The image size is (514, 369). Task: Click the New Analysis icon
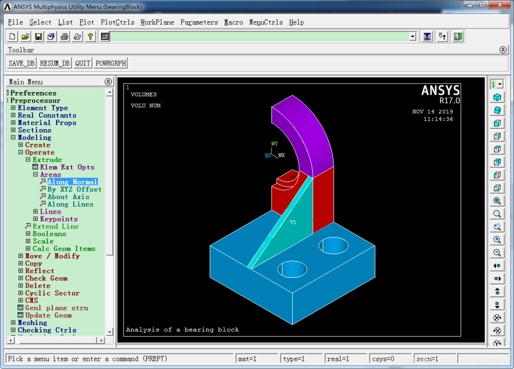tap(12, 37)
